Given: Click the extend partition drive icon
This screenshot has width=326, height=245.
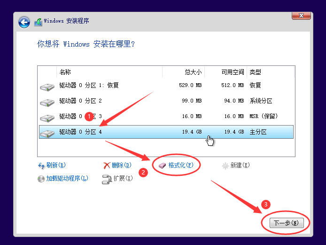Looking at the screenshot, I should point(107,179).
